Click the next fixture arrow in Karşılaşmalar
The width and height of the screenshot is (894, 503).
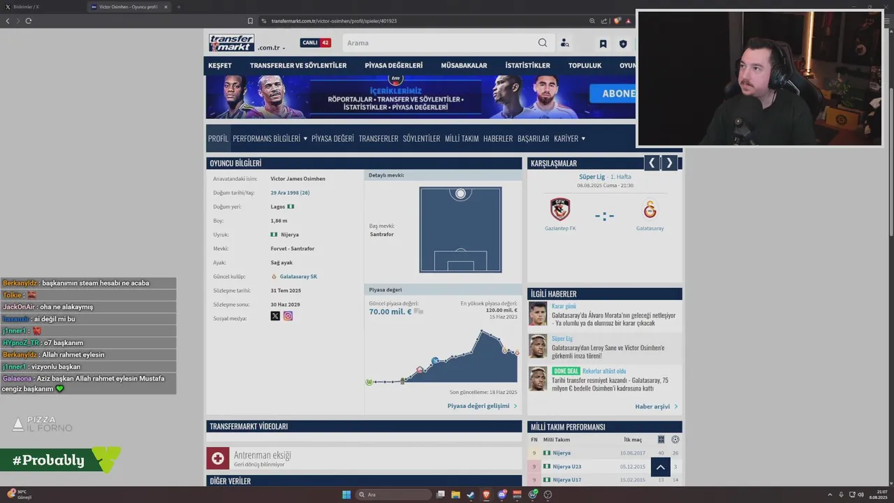669,163
